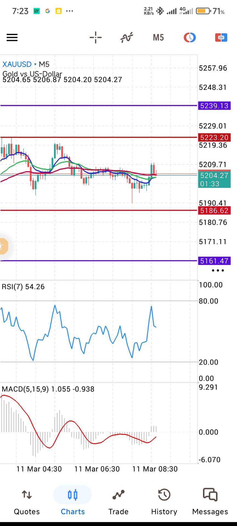Open the hamburger main menu
The image size is (237, 526).
coord(12,38)
